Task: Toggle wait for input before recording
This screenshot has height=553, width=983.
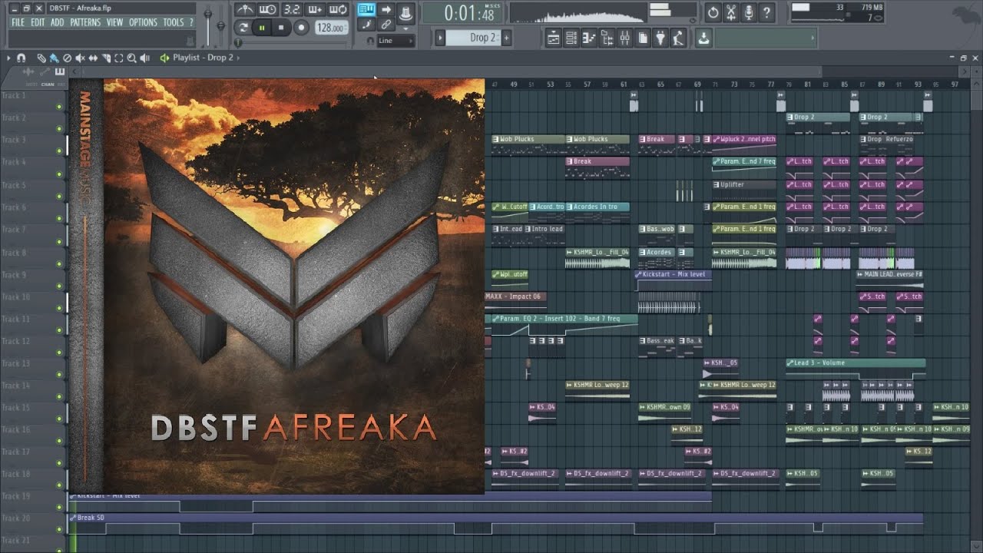Action: click(x=268, y=9)
